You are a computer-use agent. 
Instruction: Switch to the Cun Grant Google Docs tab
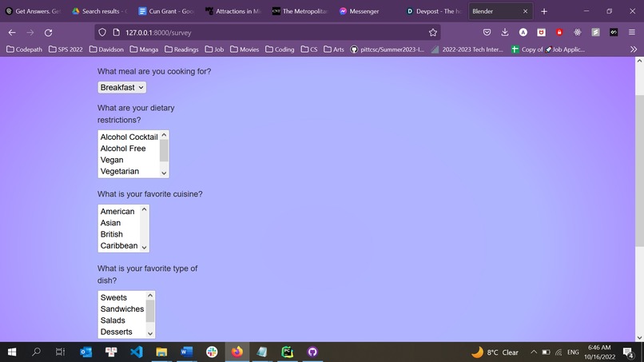(x=166, y=11)
